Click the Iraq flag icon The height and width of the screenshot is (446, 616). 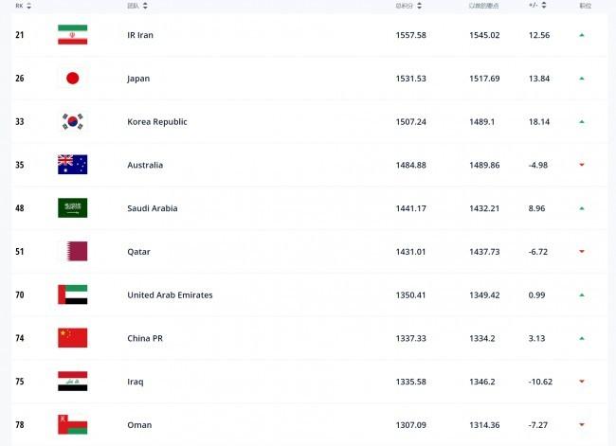tap(73, 382)
